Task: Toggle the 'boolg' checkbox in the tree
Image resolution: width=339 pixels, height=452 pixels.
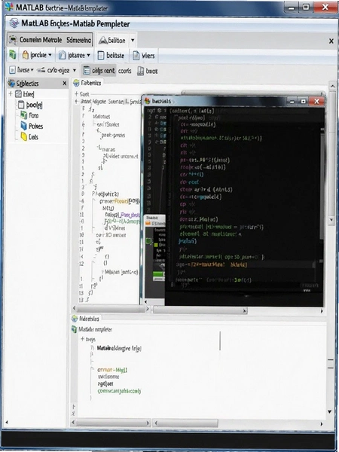Action: (21, 105)
